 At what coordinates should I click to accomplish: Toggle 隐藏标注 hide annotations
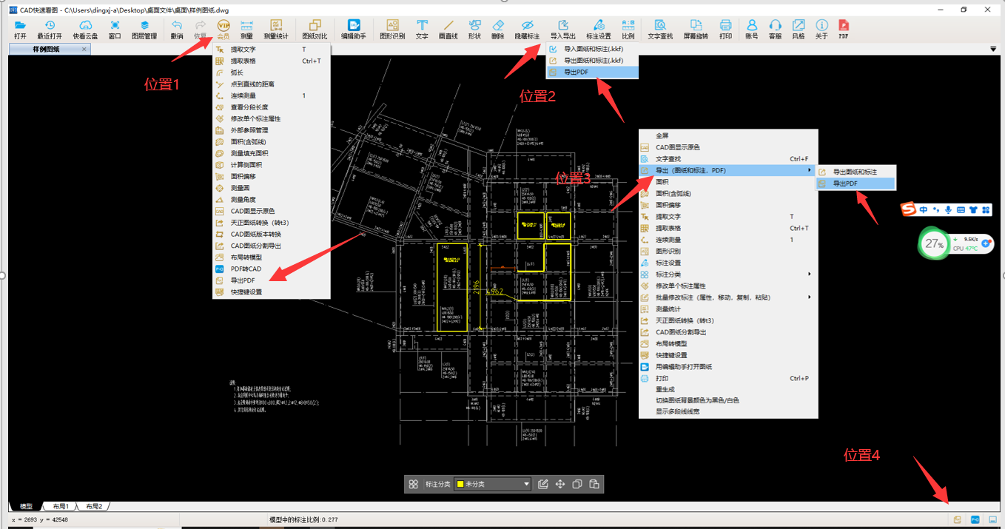pyautogui.click(x=527, y=30)
